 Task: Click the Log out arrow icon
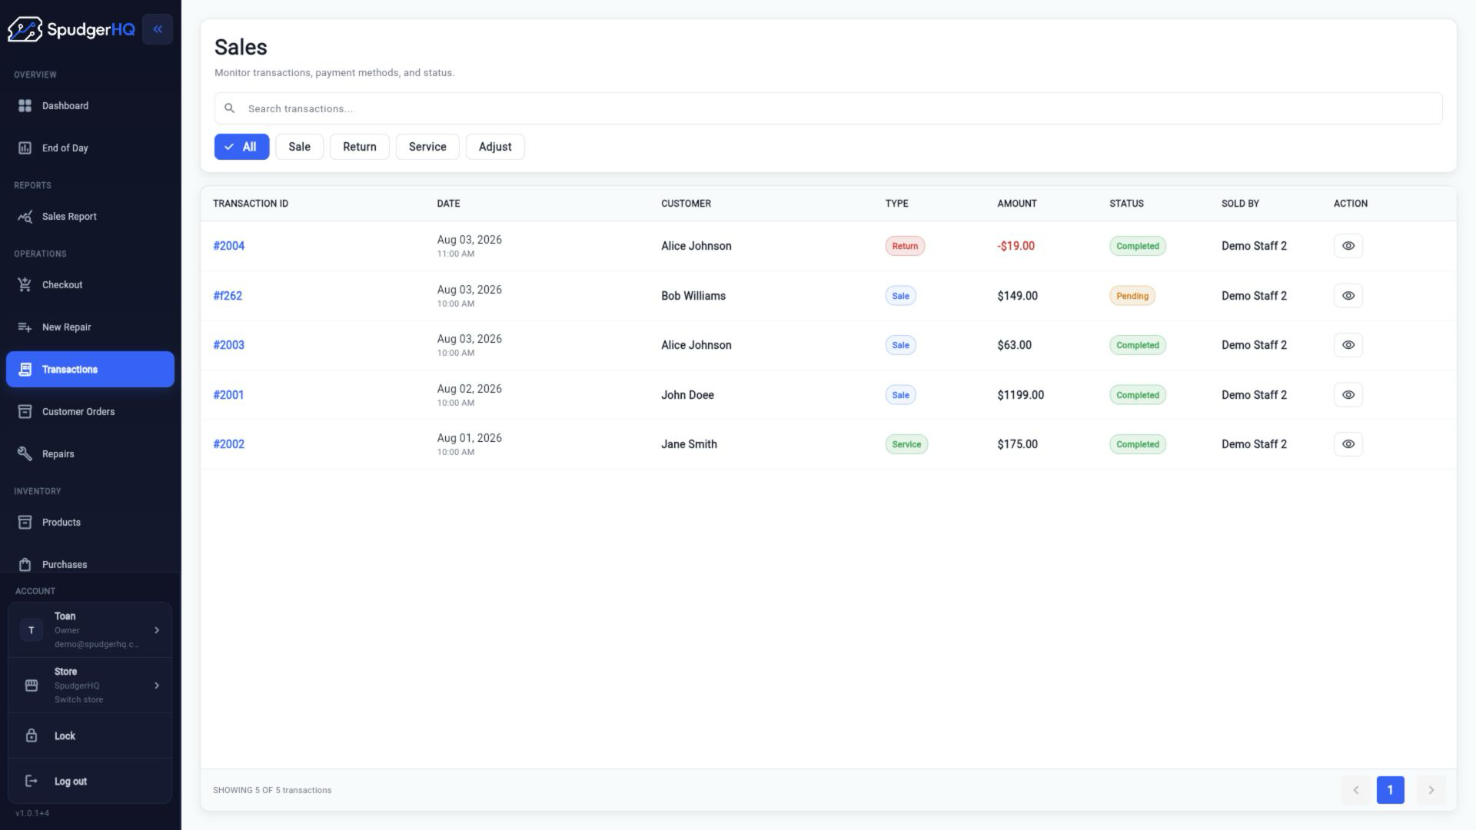32,781
